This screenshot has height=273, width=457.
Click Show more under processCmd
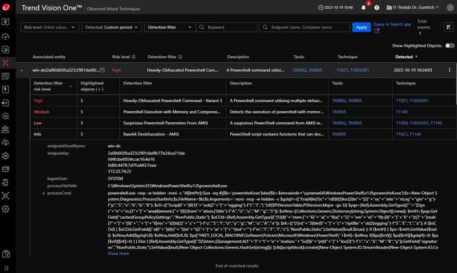tap(118, 254)
